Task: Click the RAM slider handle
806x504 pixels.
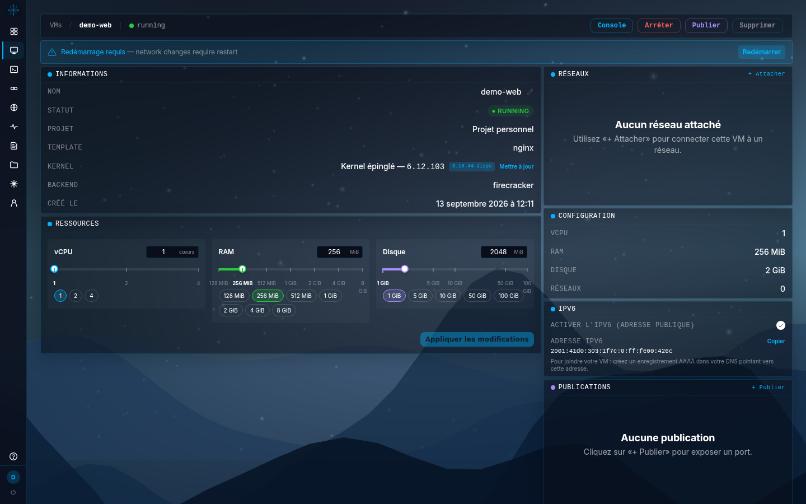Action: click(x=242, y=269)
